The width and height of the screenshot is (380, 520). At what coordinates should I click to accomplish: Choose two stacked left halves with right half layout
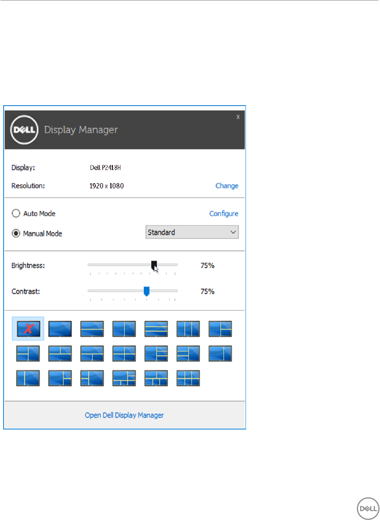point(28,354)
